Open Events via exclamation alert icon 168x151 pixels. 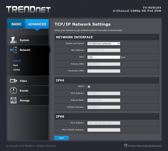click(x=13, y=91)
